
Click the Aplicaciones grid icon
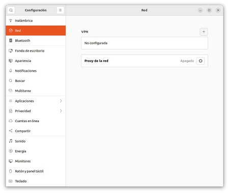point(11,101)
